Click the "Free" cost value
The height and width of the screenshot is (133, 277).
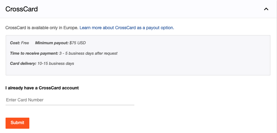pos(25,43)
